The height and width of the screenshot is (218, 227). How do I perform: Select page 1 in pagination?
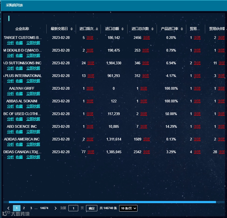click(17, 208)
